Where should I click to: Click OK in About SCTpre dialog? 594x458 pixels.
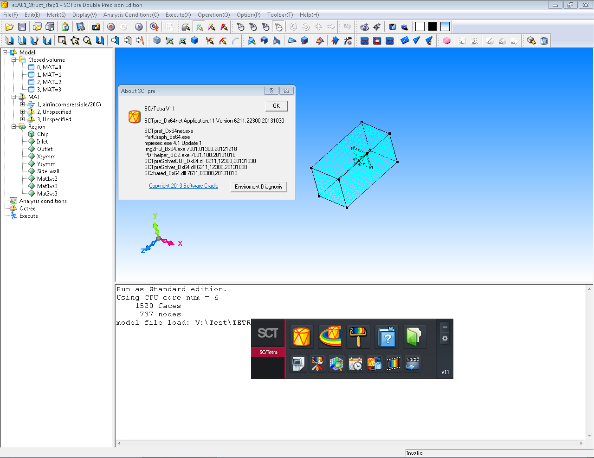click(277, 106)
